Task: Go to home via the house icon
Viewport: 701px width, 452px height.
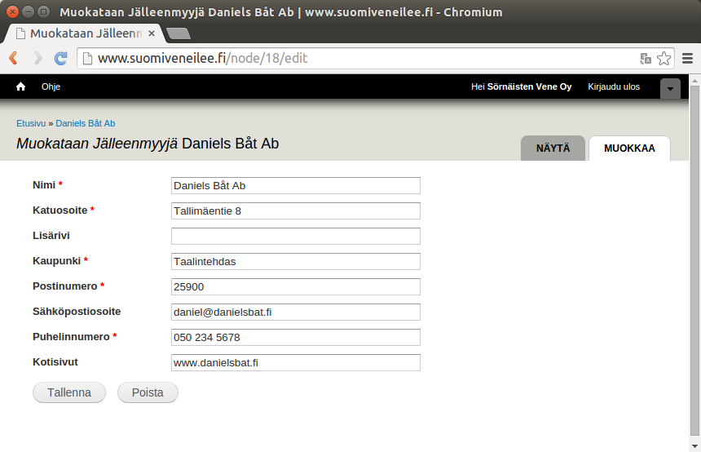Action: [20, 86]
